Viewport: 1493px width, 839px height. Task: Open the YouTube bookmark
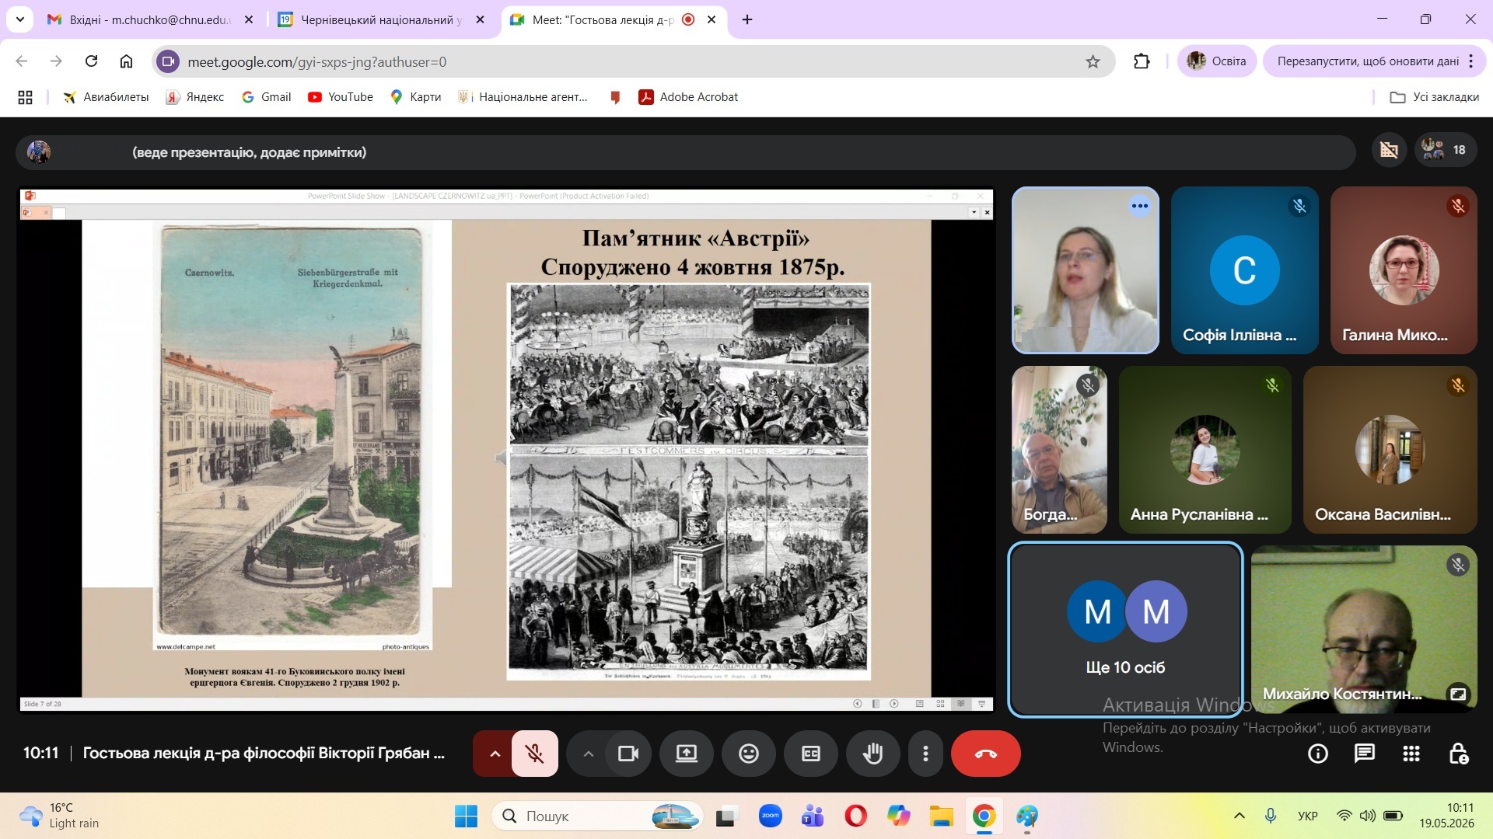tap(341, 97)
